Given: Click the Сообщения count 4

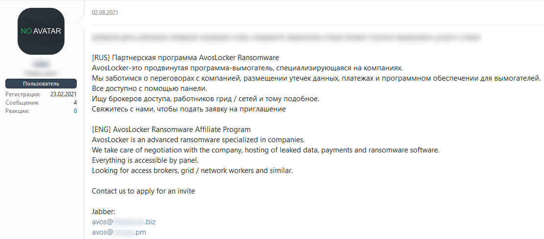Looking at the screenshot, I should (x=75, y=103).
